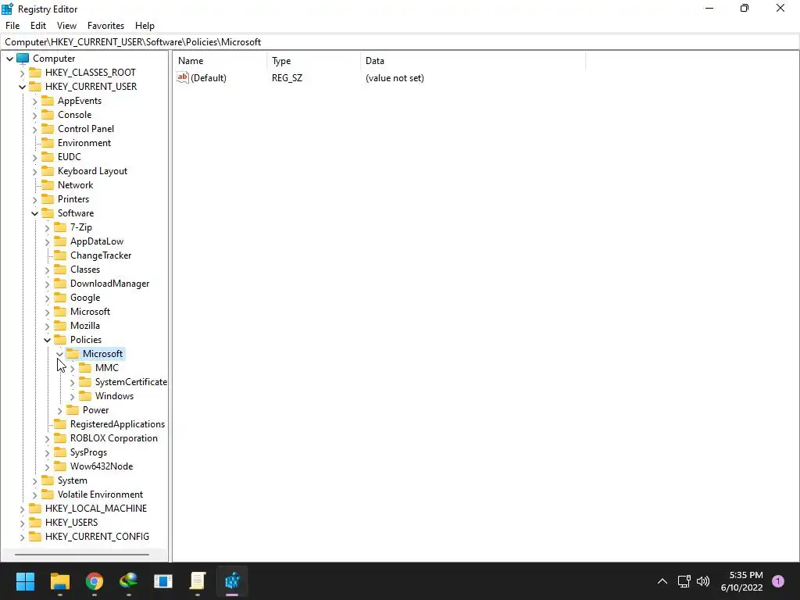Open the Windows Start menu
The width and height of the screenshot is (800, 600).
[x=25, y=580]
